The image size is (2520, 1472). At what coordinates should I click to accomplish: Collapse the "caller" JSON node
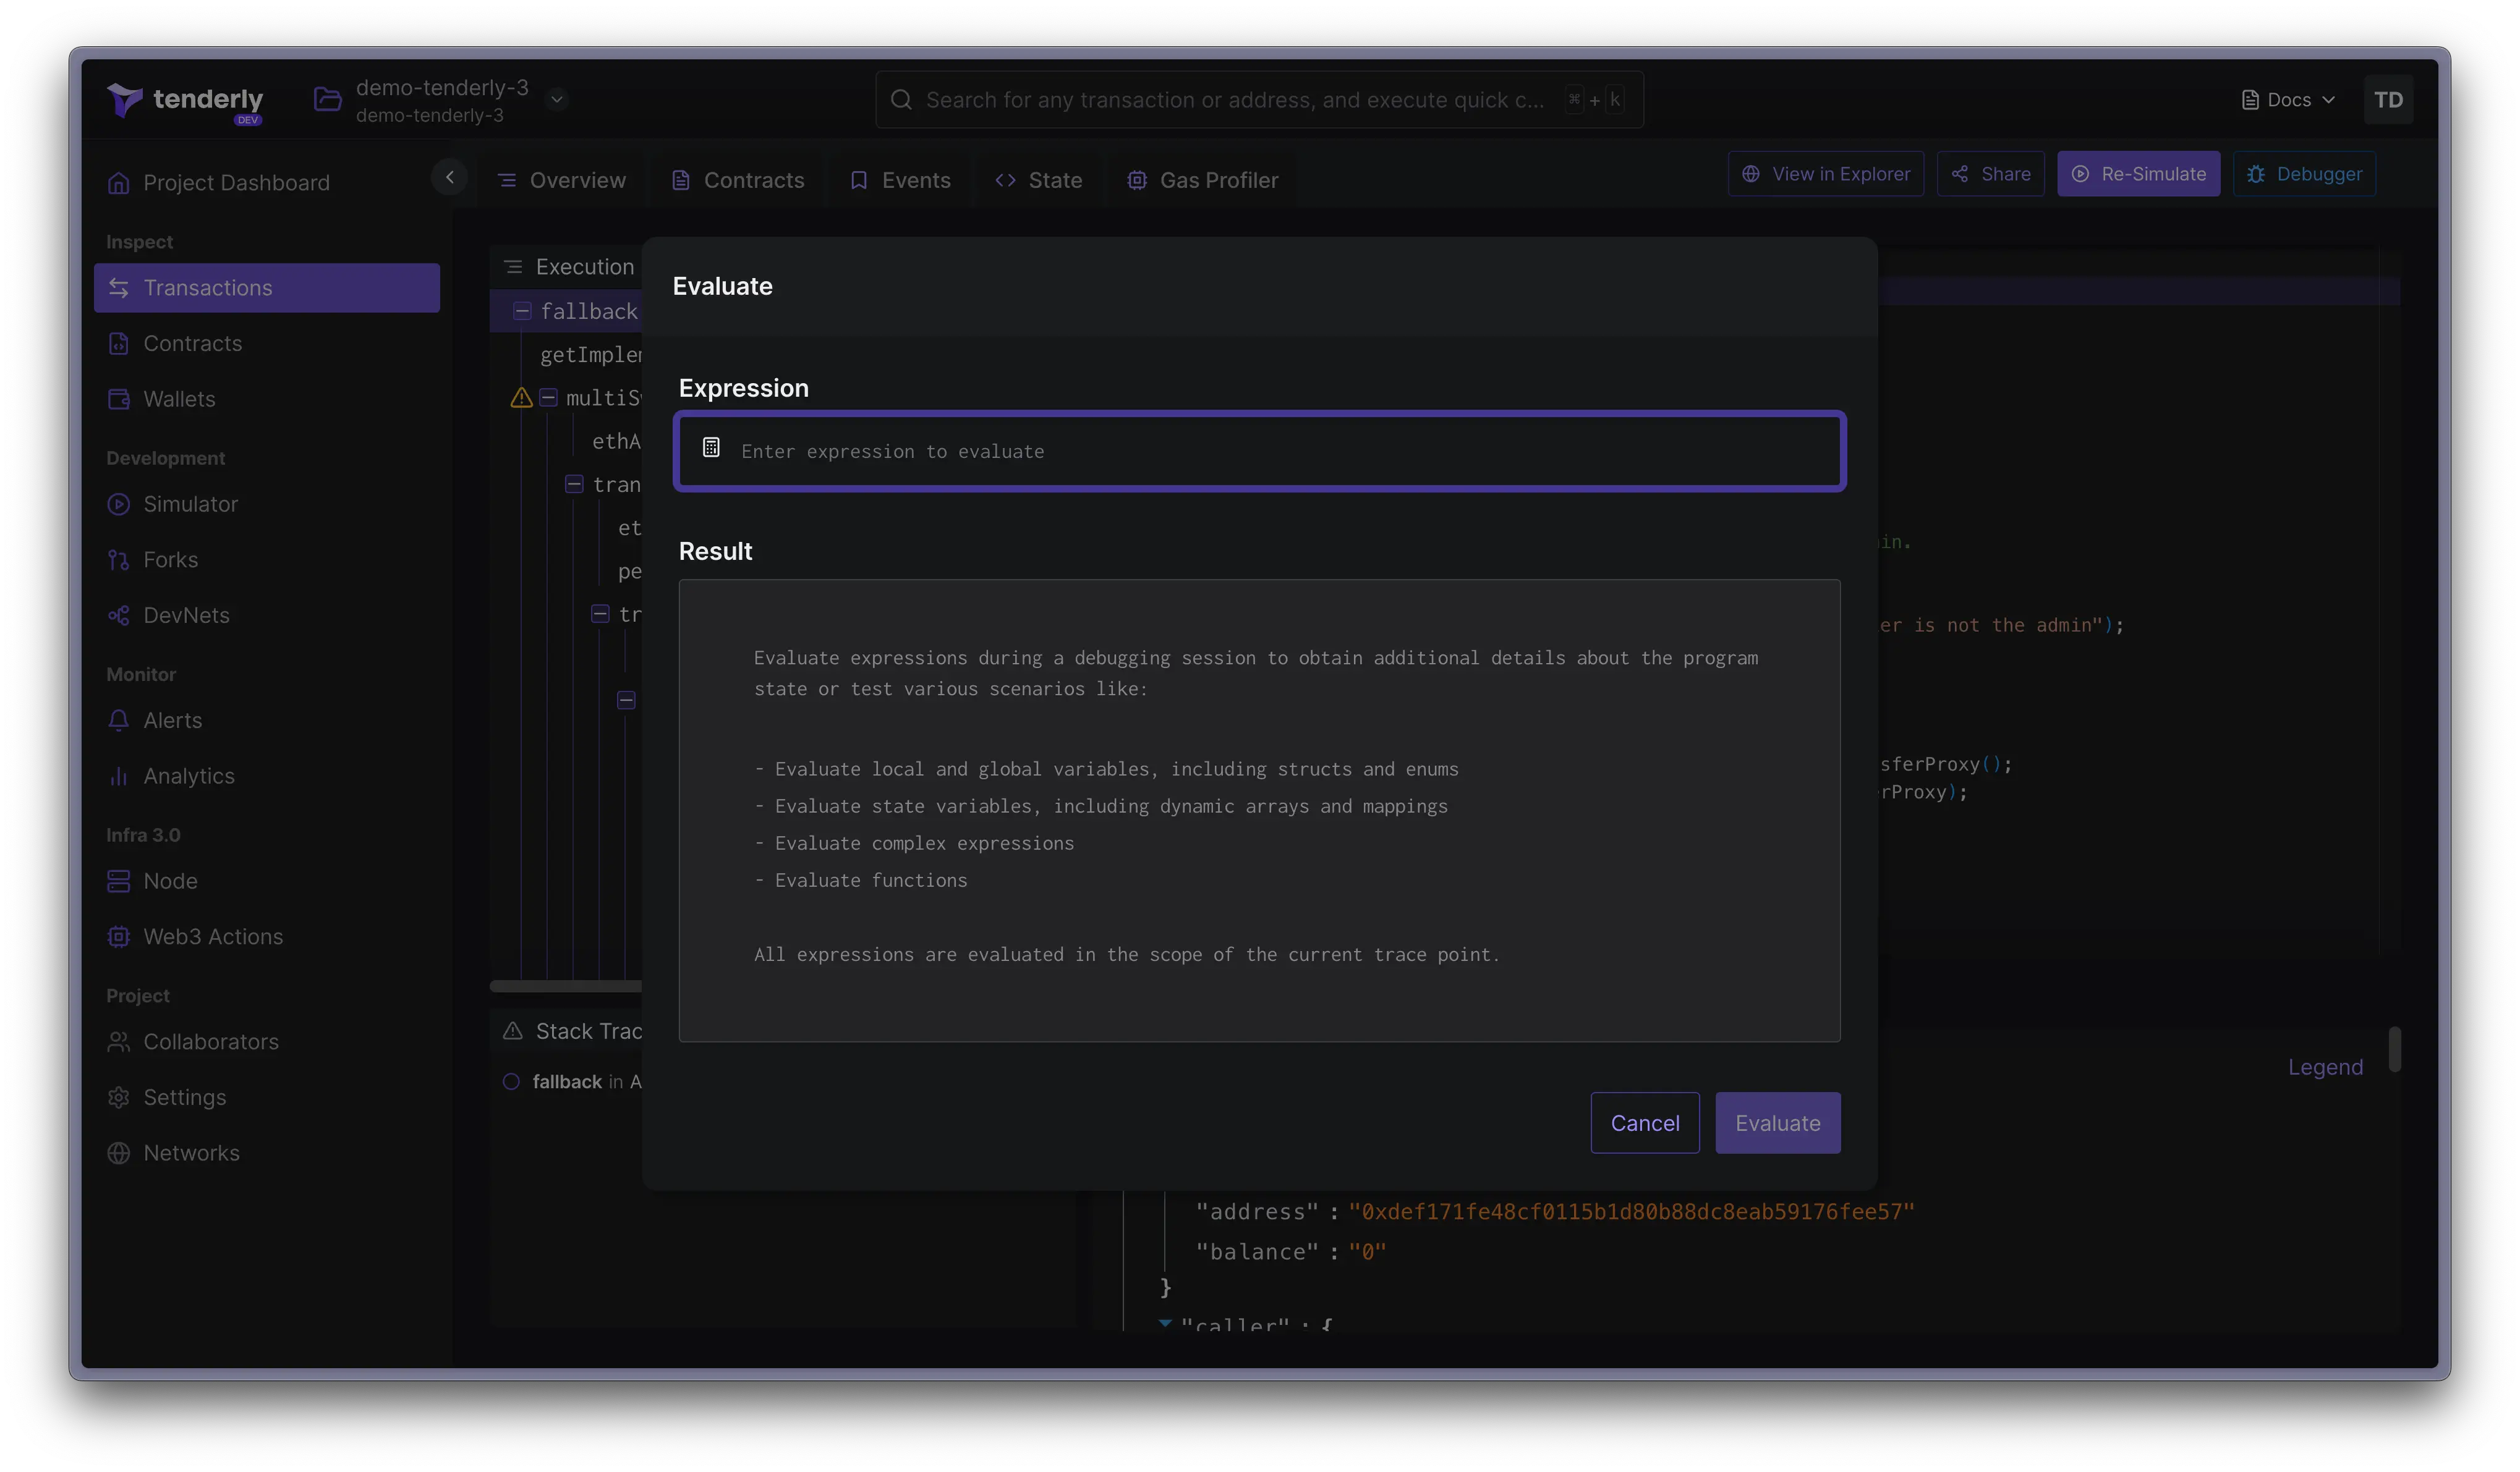click(1165, 1323)
